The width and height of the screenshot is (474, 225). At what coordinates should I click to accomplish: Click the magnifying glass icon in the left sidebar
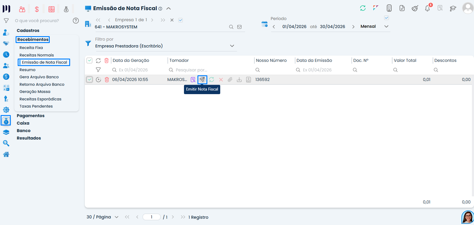pos(6,143)
